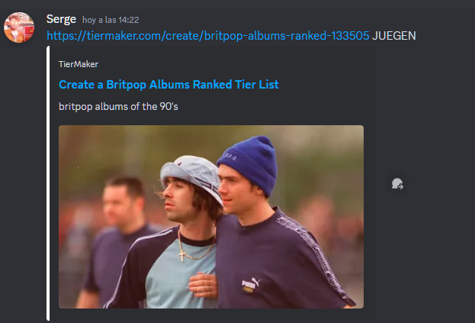Screen dimensions: 475x323
Task: Click the gold cross necklace in the photo
Action: (181, 255)
